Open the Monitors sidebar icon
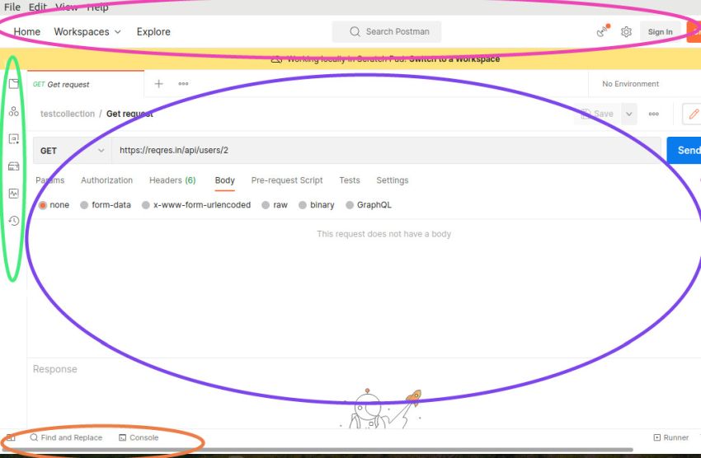Image resolution: width=701 pixels, height=458 pixels. pos(14,194)
